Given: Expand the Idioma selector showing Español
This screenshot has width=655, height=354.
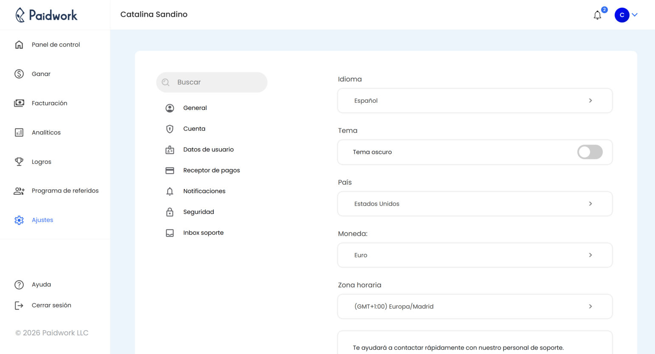Looking at the screenshot, I should click(x=475, y=101).
